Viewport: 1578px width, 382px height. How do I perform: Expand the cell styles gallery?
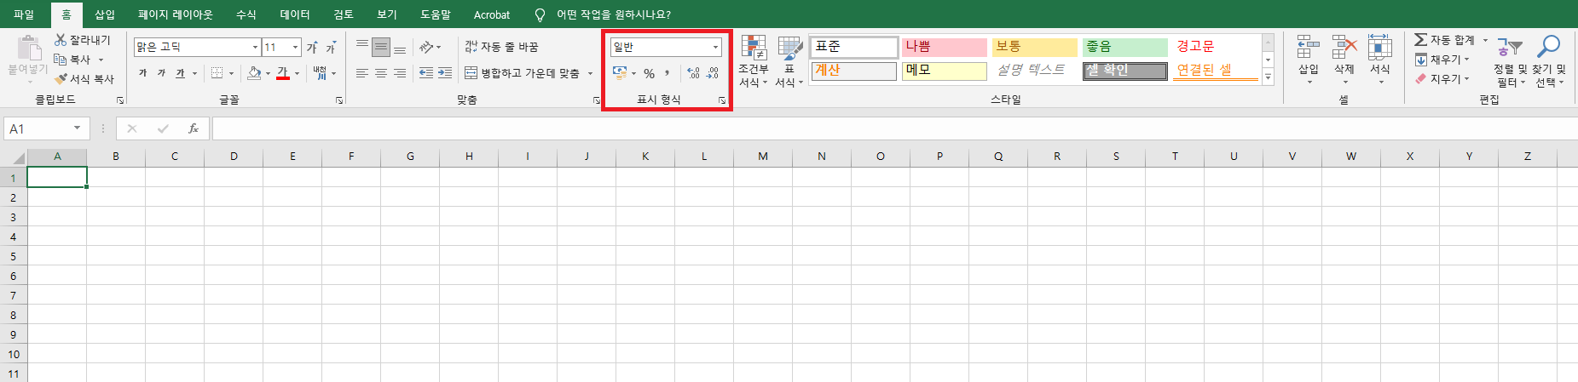(1268, 77)
